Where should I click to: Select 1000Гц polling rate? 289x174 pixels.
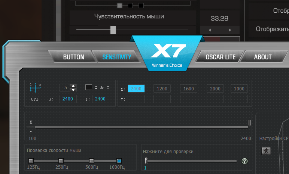coord(119,161)
